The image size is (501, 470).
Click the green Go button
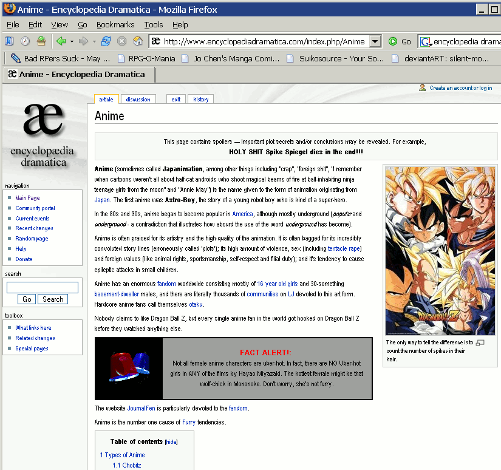400,41
